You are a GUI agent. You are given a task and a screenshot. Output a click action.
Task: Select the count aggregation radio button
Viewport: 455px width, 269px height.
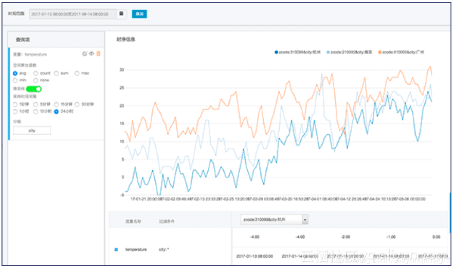(x=35, y=74)
